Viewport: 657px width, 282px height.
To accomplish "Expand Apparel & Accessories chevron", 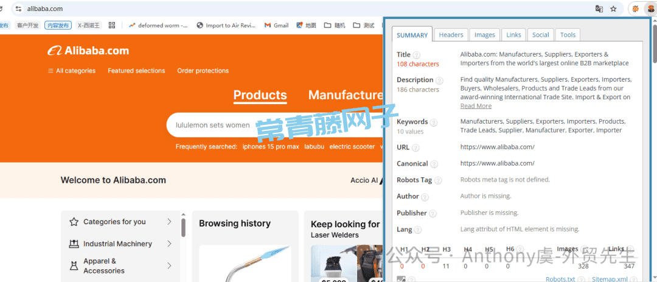I will (169, 266).
